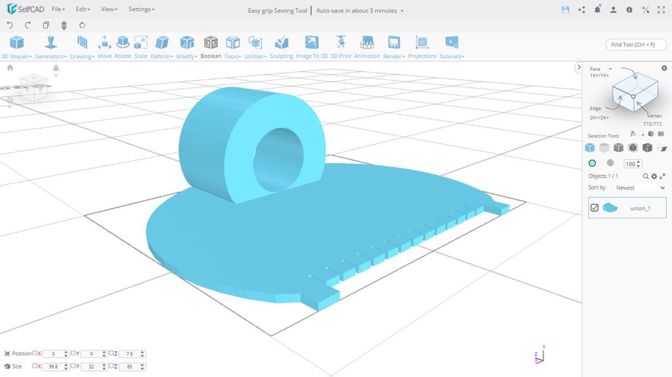Open the File menu

tap(58, 9)
